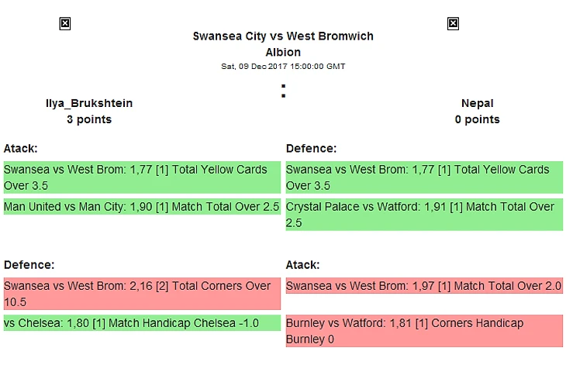Select the Match Total Over 2.0 bet
This screenshot has width=566, height=372.
pos(424,286)
